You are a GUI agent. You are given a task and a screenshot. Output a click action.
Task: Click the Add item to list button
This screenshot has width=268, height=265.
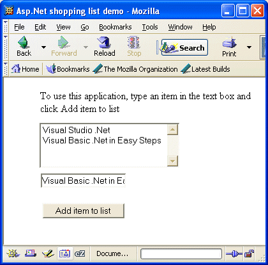coord(84,211)
